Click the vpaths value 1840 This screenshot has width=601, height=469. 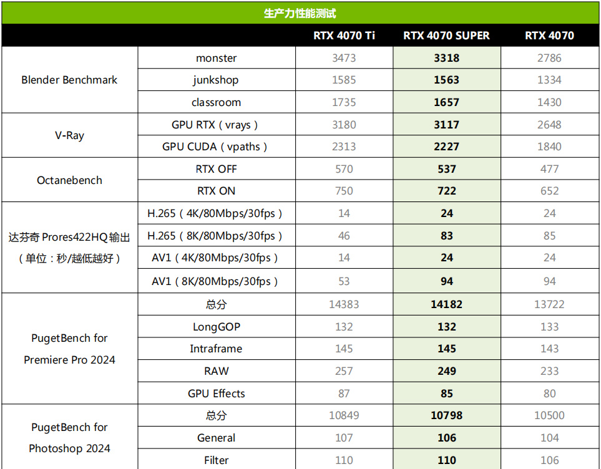click(549, 147)
